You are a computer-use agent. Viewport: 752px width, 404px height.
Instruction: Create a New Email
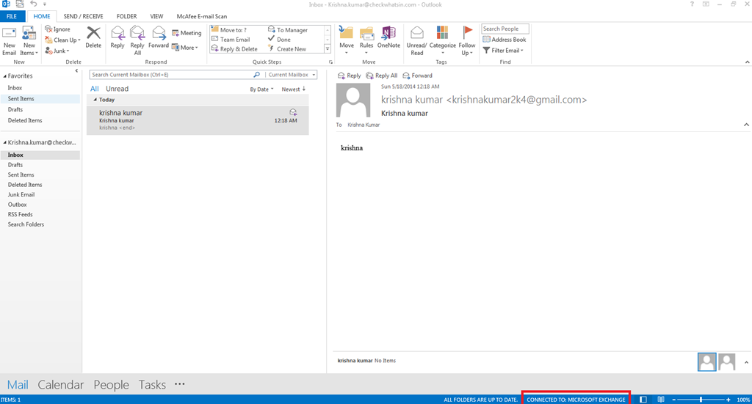pos(9,41)
